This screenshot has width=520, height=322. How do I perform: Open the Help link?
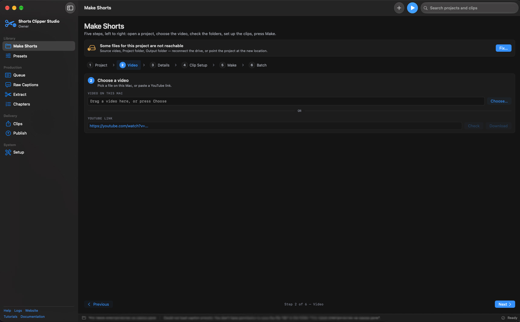point(7,311)
